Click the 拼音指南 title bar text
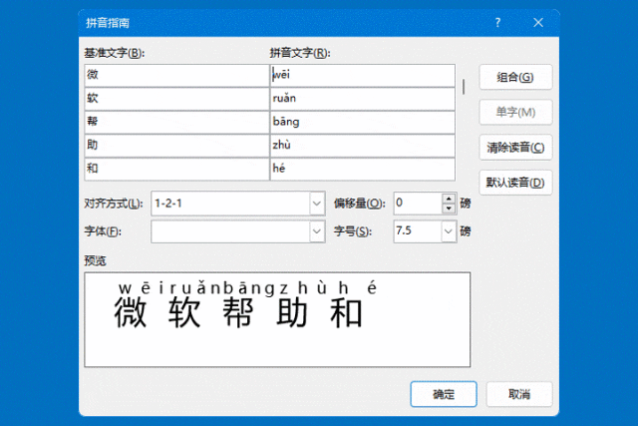Image resolution: width=638 pixels, height=426 pixels. click(108, 23)
